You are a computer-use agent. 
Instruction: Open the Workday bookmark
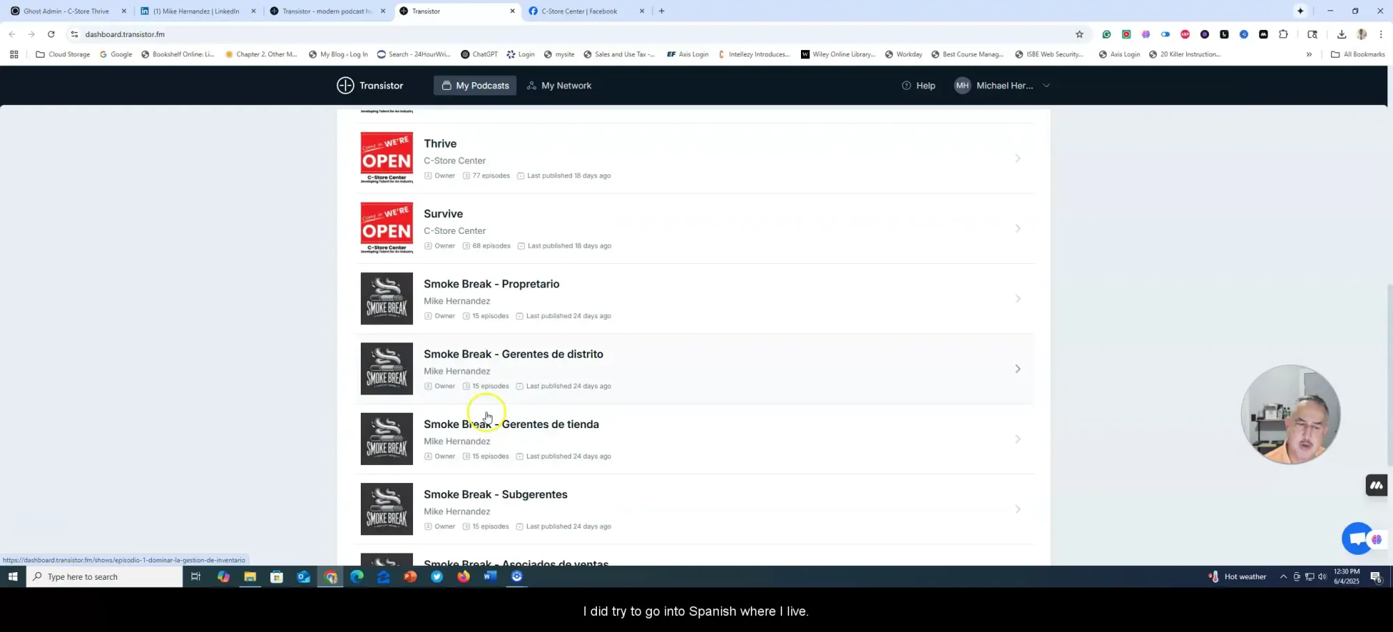(903, 54)
